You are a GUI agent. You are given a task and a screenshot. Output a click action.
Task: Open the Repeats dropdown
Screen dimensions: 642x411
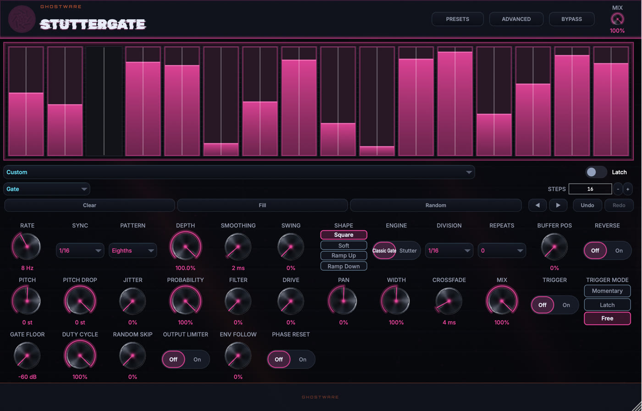(x=502, y=250)
